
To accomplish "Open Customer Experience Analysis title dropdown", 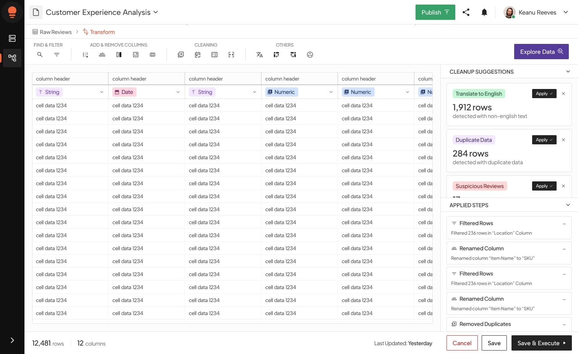I will click(156, 12).
